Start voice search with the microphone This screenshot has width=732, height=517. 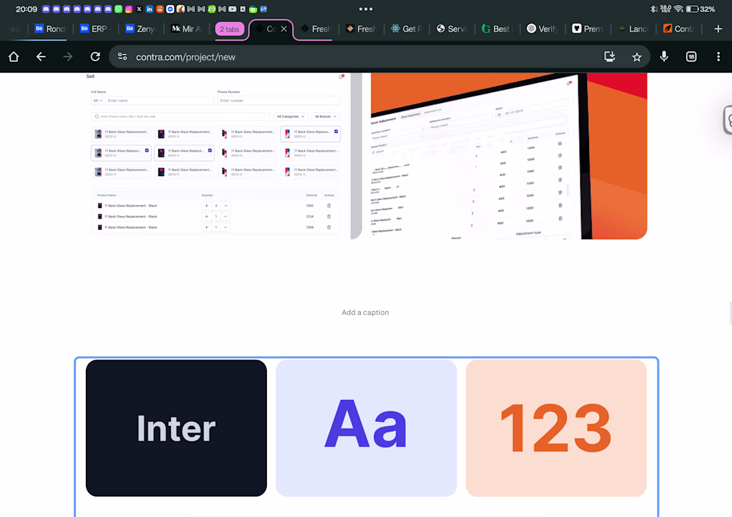[664, 57]
